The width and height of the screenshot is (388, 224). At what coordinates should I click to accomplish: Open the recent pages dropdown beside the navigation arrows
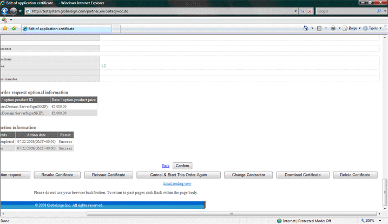(20, 11)
